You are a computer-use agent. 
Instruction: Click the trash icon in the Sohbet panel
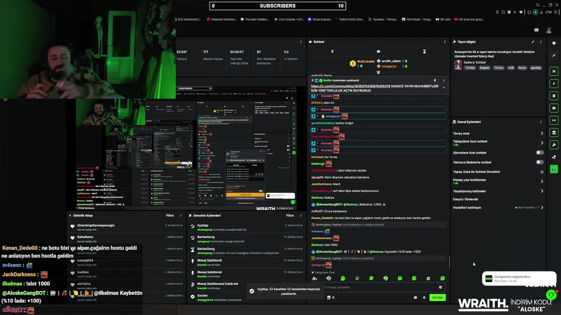(x=332, y=52)
